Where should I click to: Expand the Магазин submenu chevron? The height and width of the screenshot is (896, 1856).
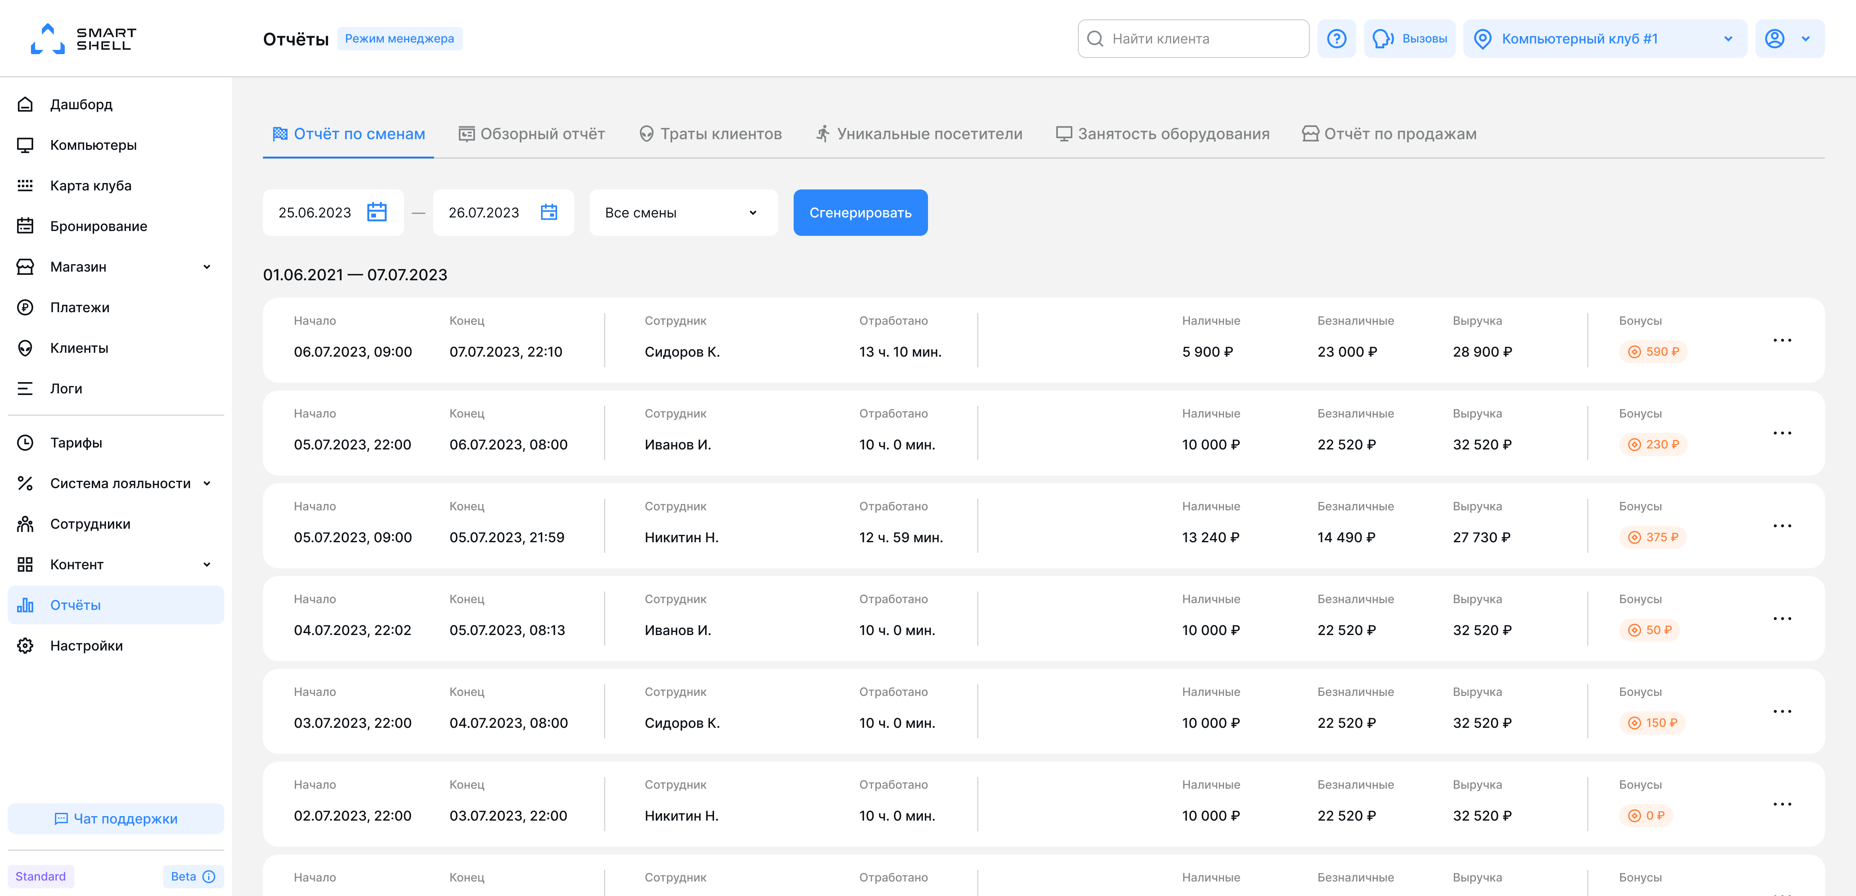pyautogui.click(x=207, y=266)
